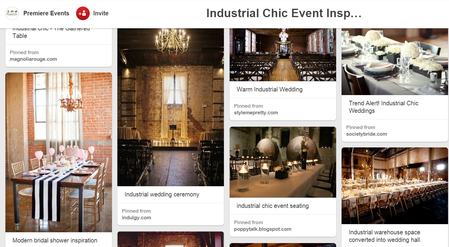Click the Trend Alert Industrial Chic Weddings caption
449x247 pixels.
tap(383, 107)
